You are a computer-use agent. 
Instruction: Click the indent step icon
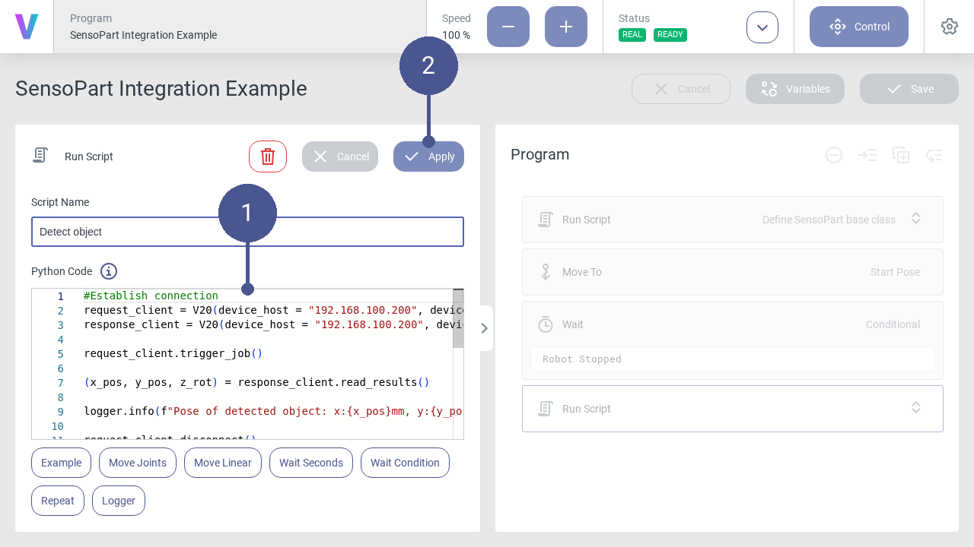click(x=867, y=155)
